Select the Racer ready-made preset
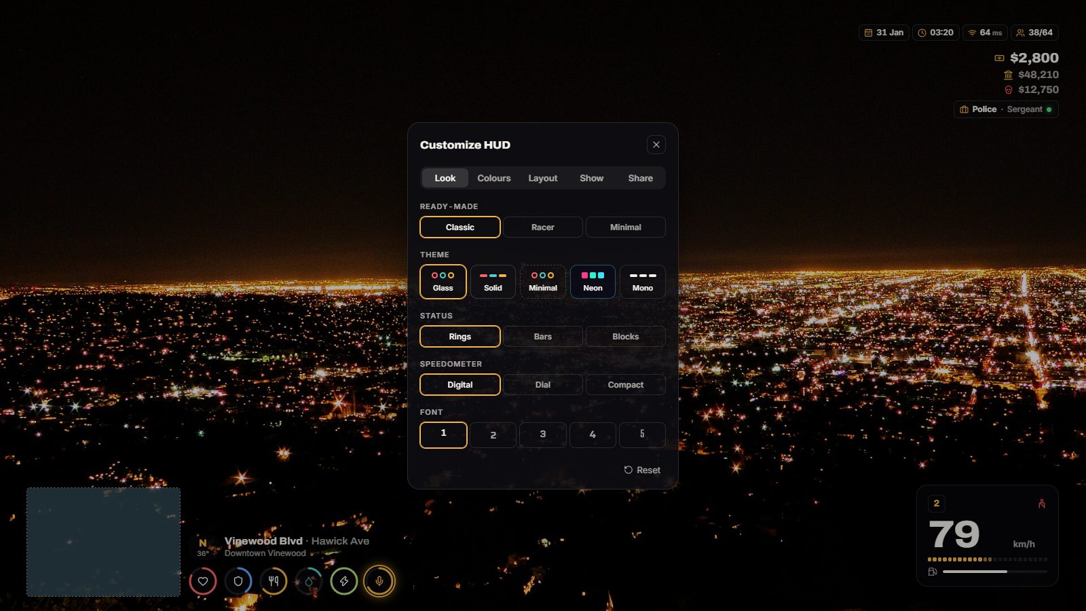Image resolution: width=1086 pixels, height=611 pixels. [543, 227]
